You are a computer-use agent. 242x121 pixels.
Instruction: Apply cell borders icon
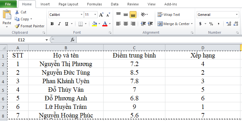[80, 24]
